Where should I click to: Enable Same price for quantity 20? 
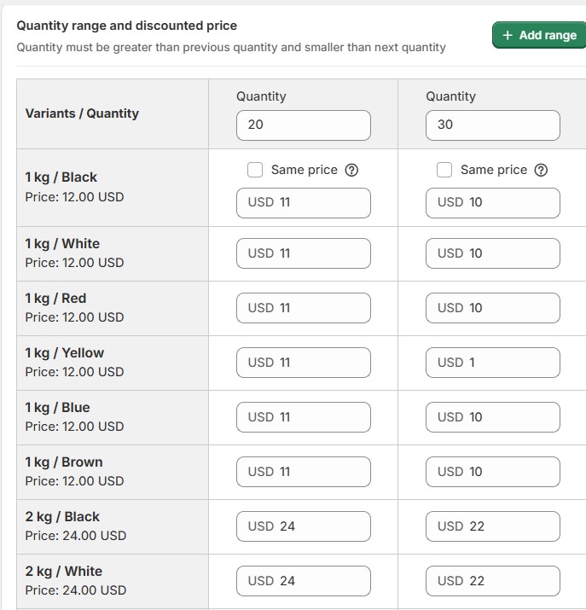[x=255, y=170]
